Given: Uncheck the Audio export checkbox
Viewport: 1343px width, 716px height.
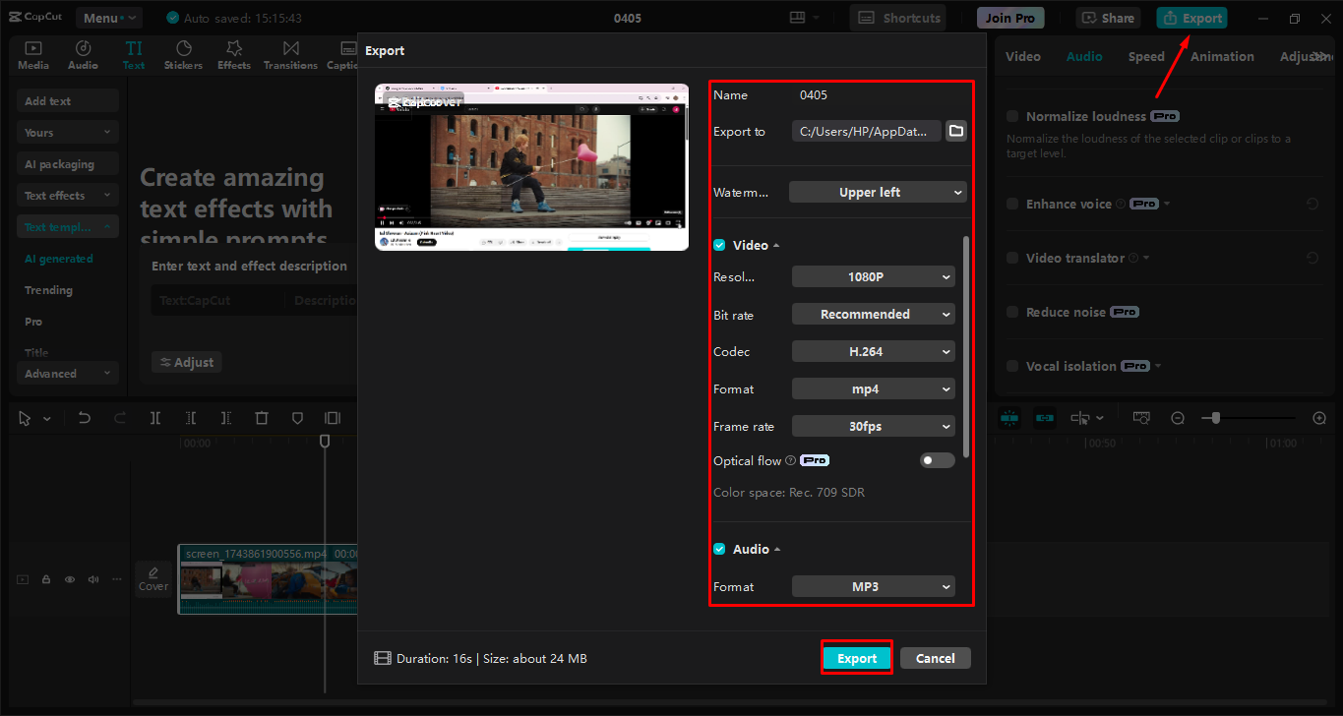Looking at the screenshot, I should pos(719,548).
